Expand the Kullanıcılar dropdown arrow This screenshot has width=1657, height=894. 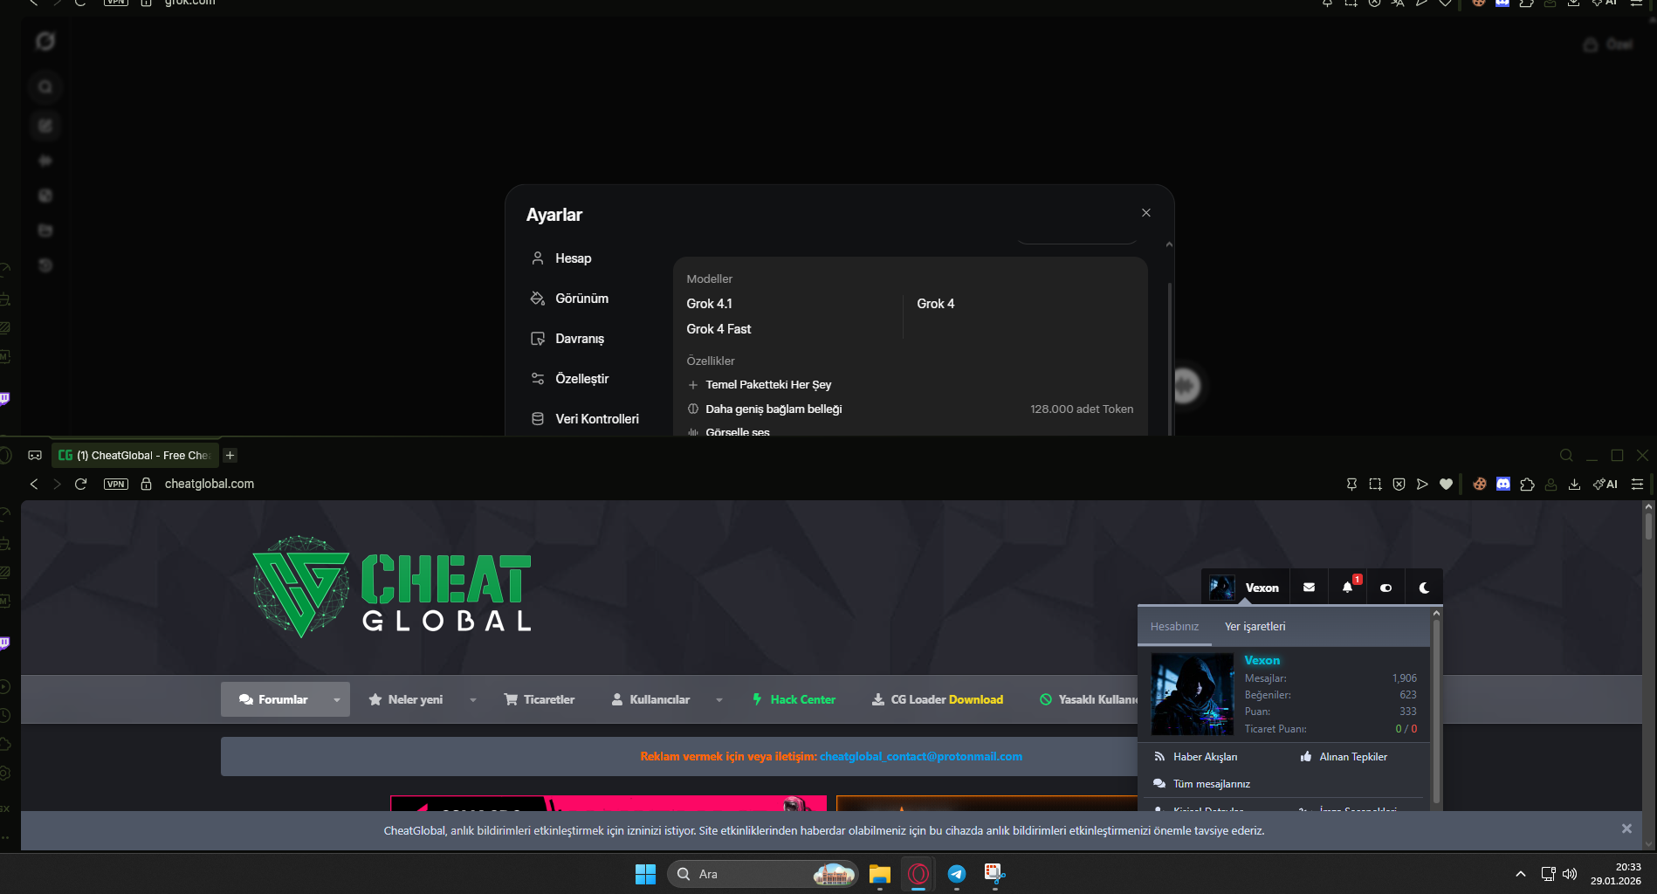click(719, 699)
